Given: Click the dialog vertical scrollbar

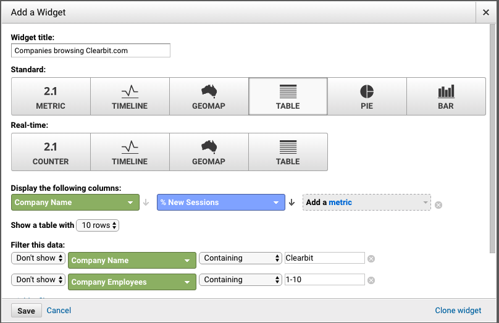Looking at the screenshot, I should click(493, 138).
